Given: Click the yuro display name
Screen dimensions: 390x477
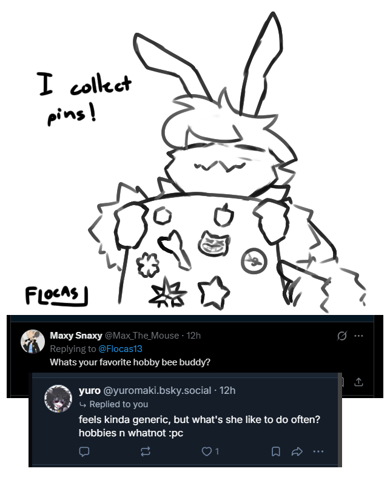Looking at the screenshot, I should [x=89, y=390].
